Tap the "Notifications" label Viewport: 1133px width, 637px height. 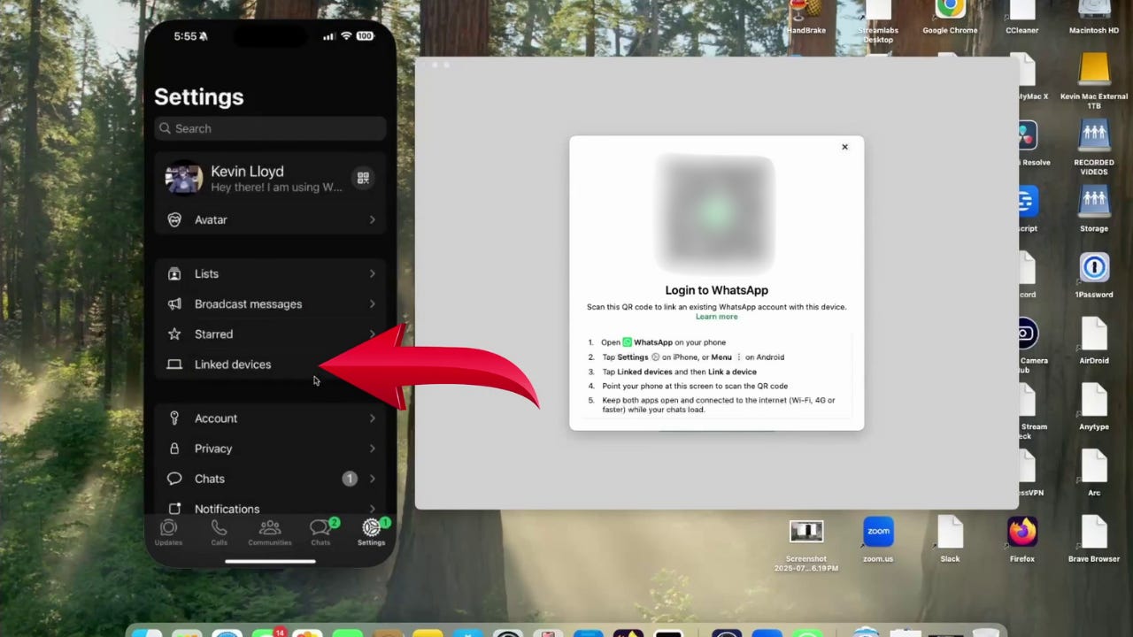point(227,509)
